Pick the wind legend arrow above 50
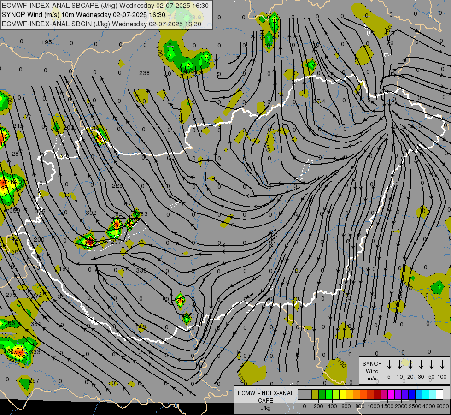 click(x=432, y=365)
